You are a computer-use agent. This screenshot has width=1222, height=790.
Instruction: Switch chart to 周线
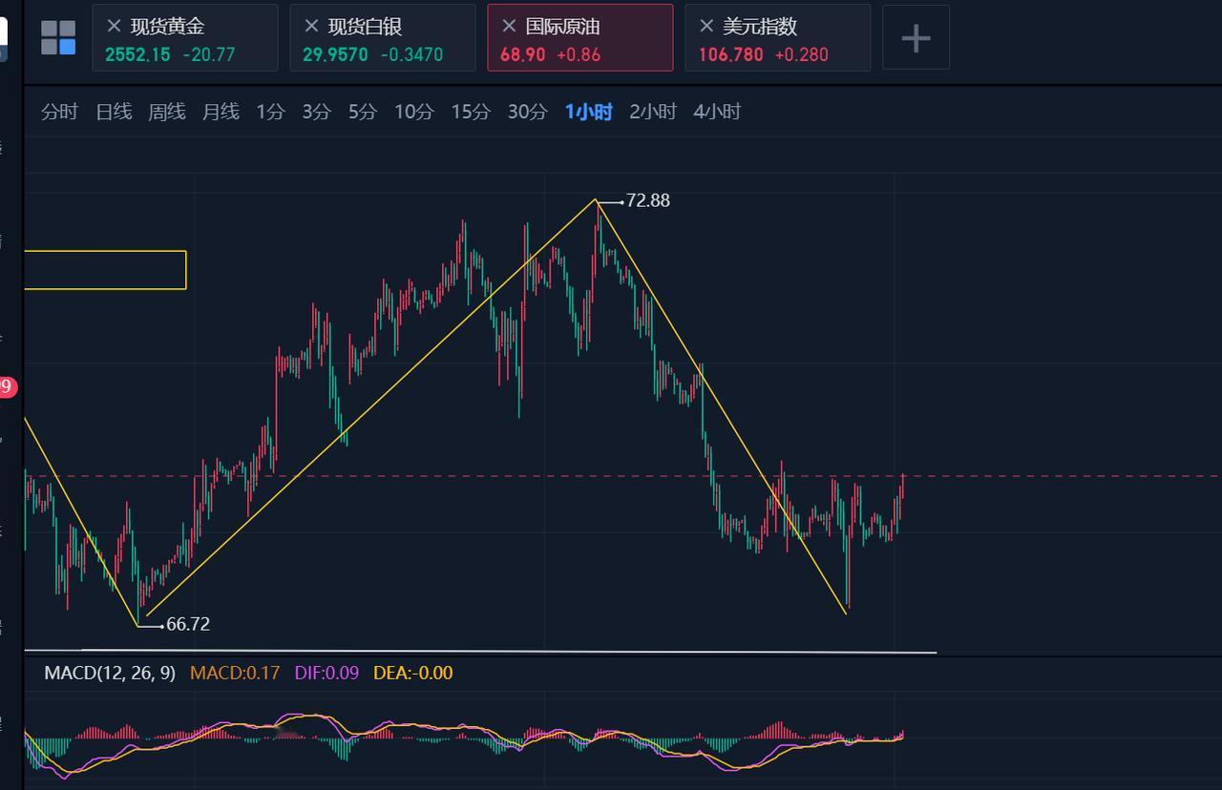(x=167, y=112)
